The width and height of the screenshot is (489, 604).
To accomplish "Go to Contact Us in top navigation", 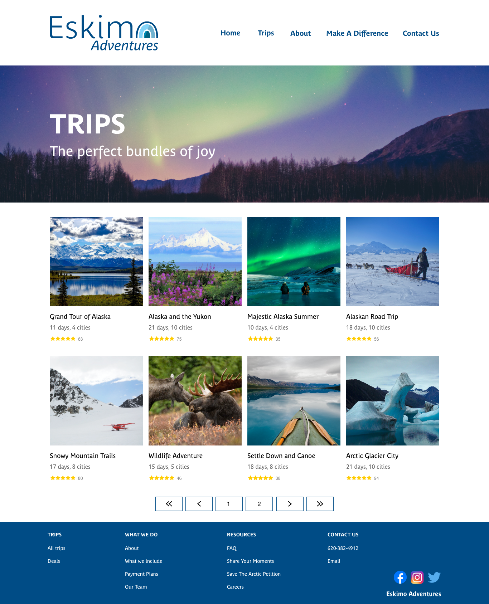I will tap(421, 33).
